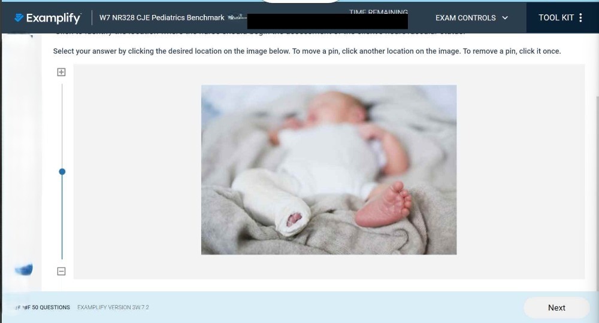Click the zoom in plus icon

tap(61, 72)
